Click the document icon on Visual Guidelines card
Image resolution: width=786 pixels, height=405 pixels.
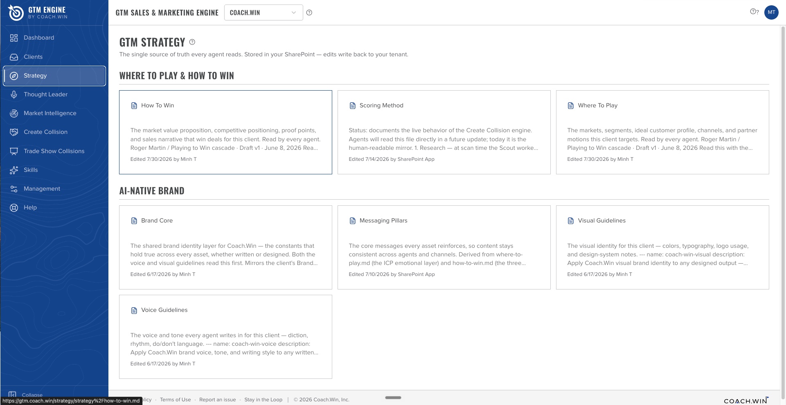click(571, 221)
